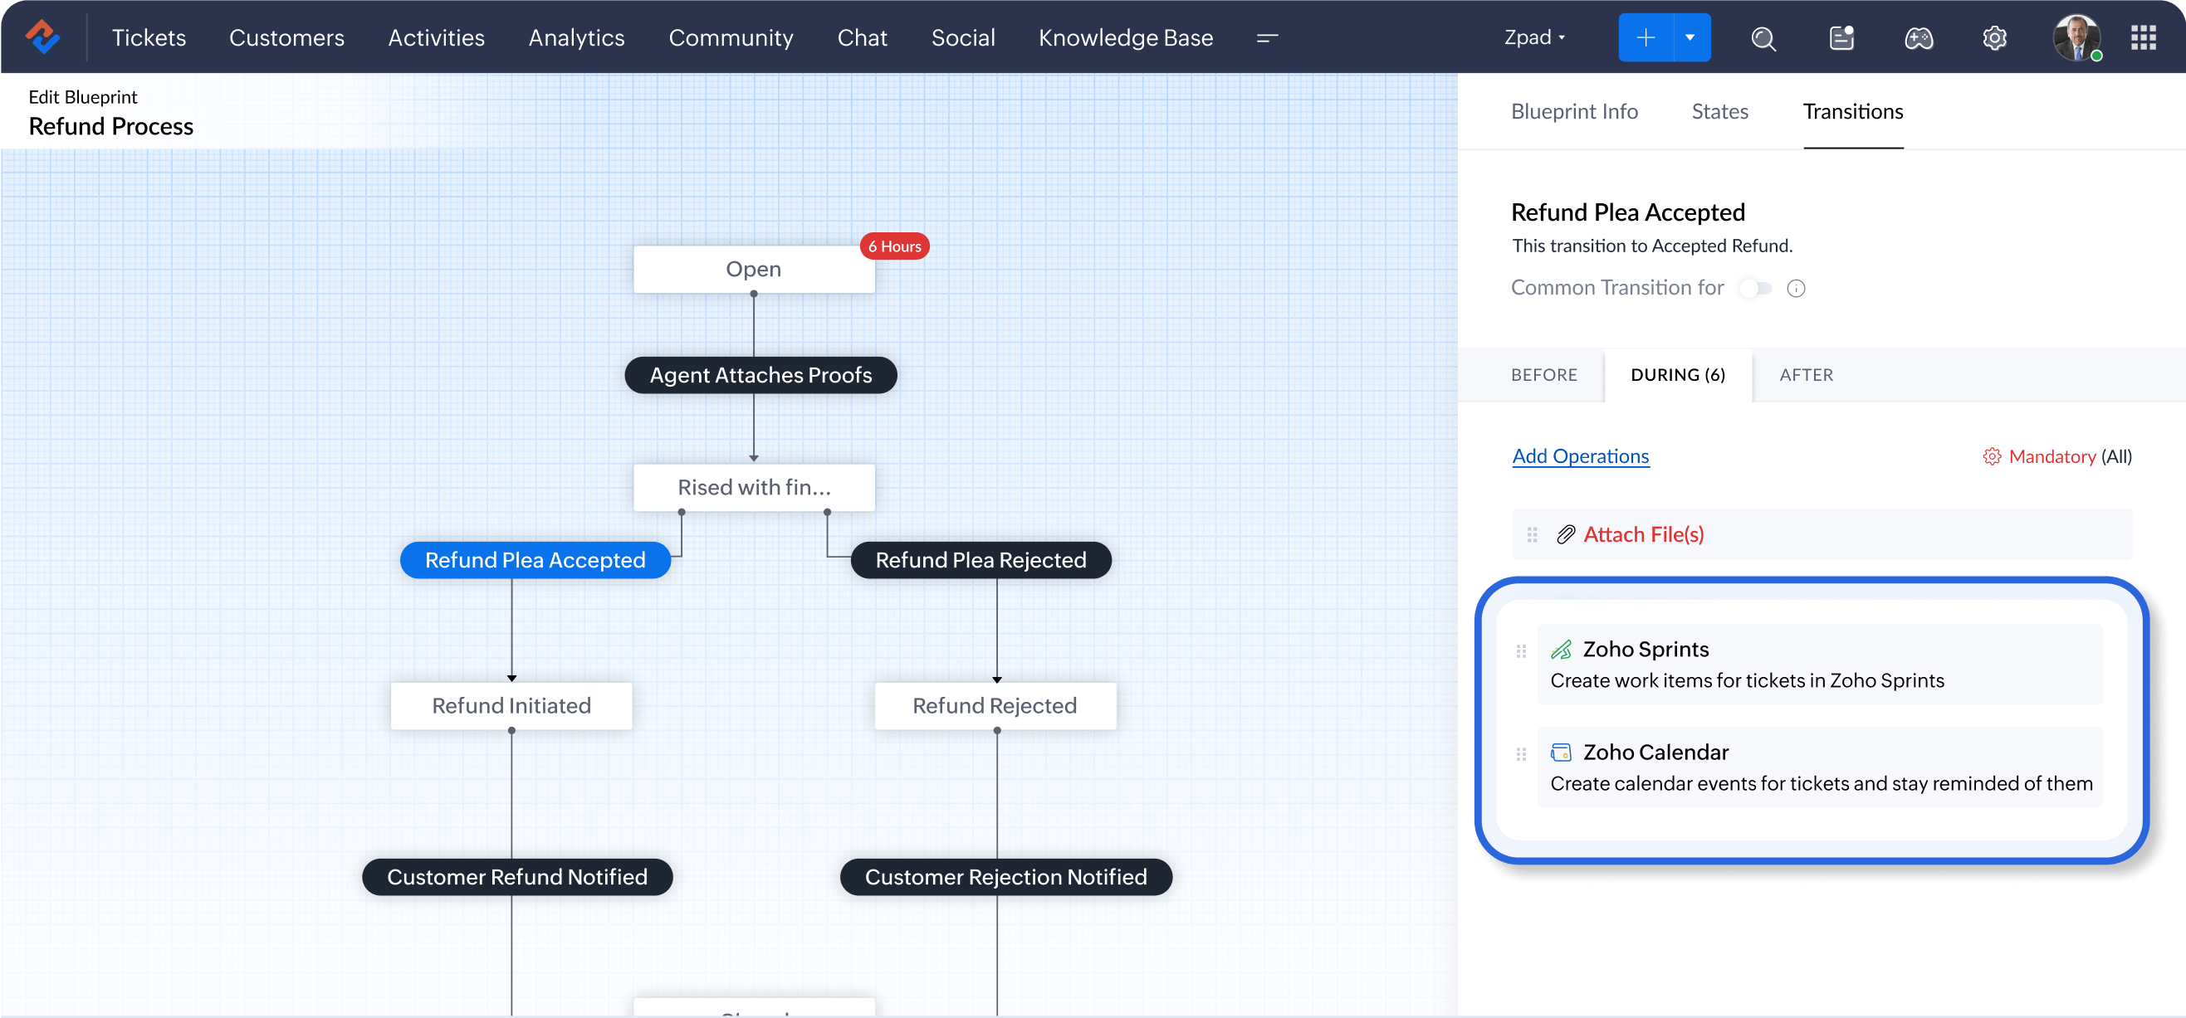Click the info icon beside Common Transition
The height and width of the screenshot is (1018, 2186).
coord(1796,289)
